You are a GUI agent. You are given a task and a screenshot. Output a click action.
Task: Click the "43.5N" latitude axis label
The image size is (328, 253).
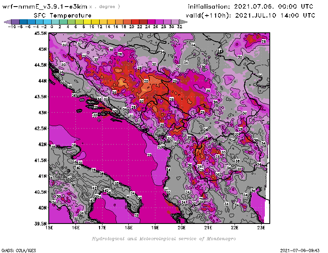(40, 97)
